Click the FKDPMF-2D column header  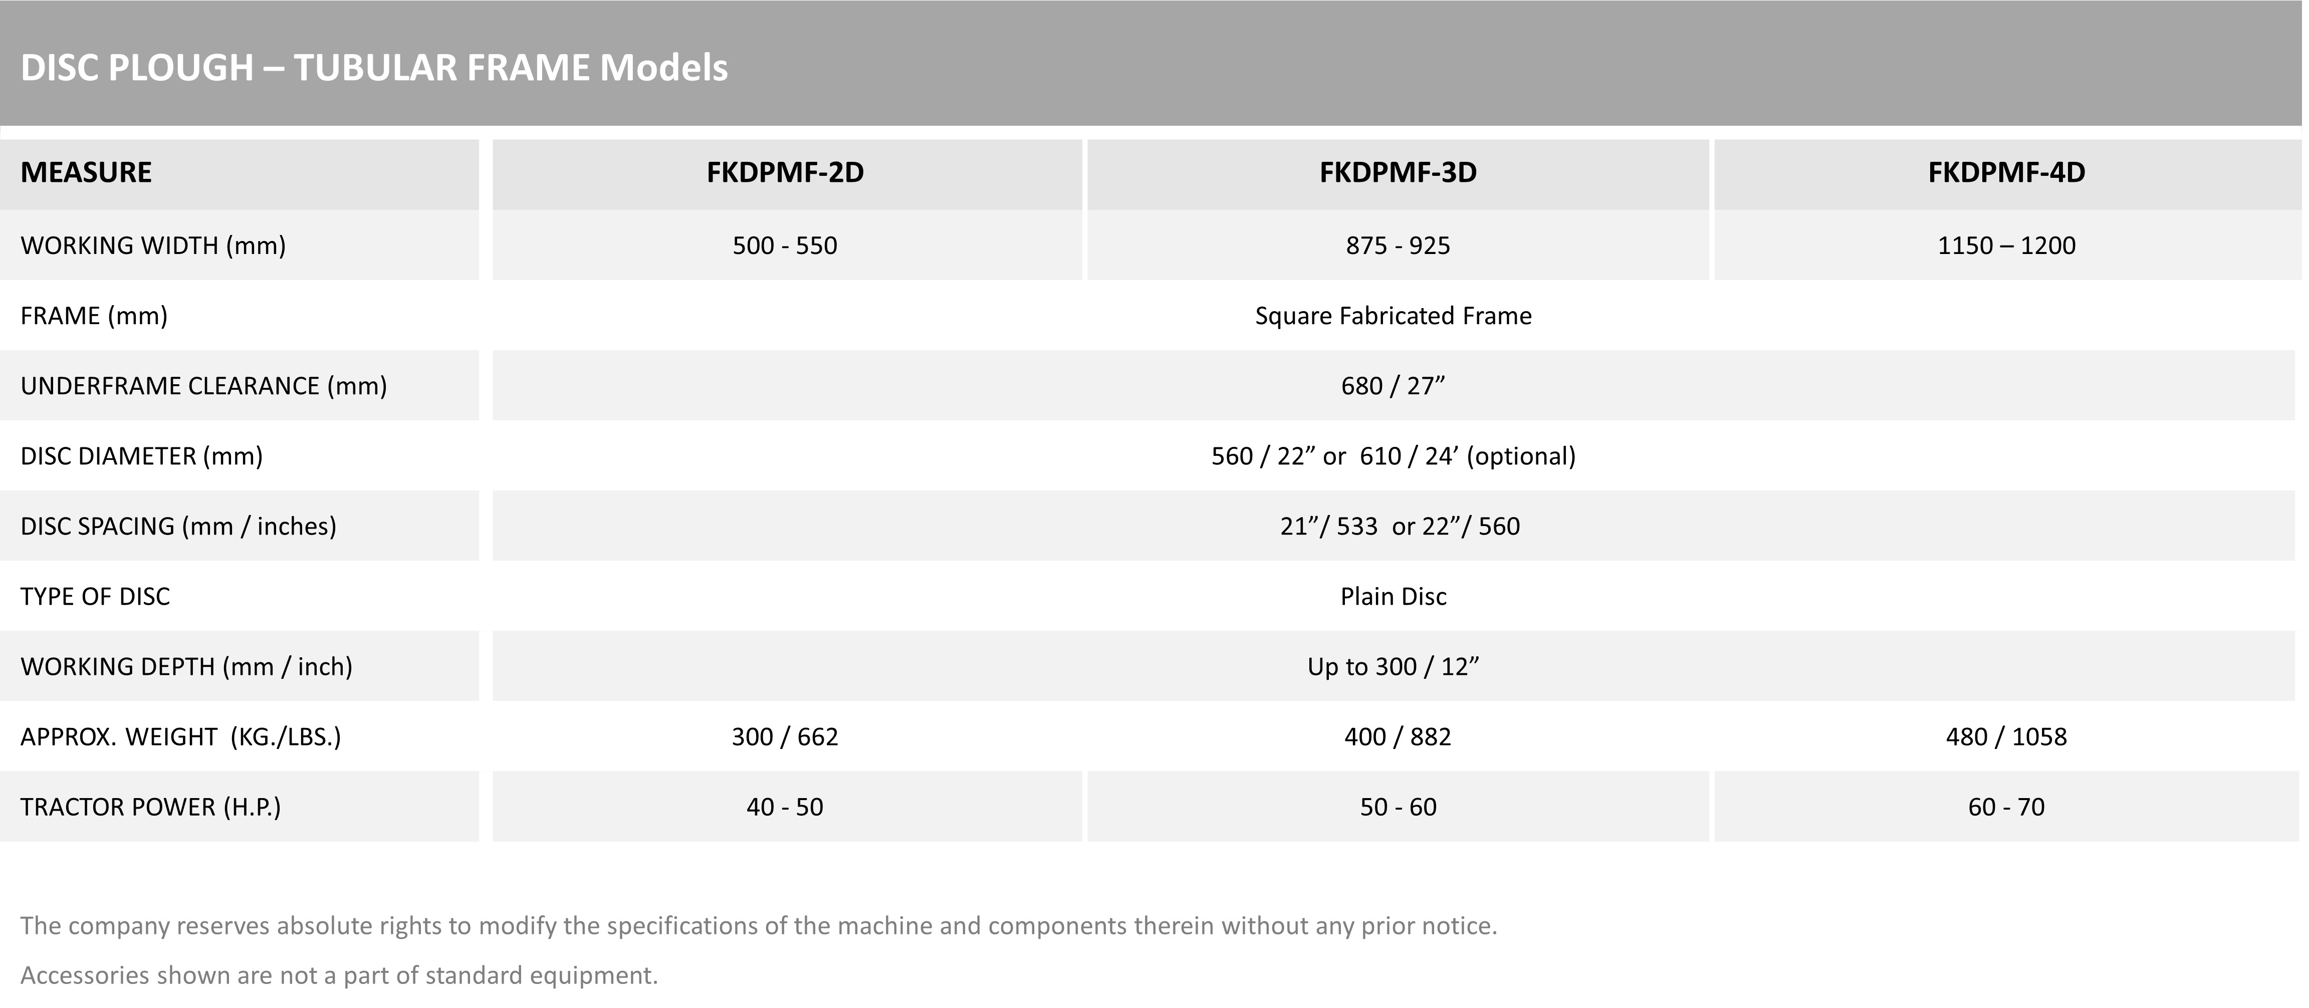click(x=785, y=172)
